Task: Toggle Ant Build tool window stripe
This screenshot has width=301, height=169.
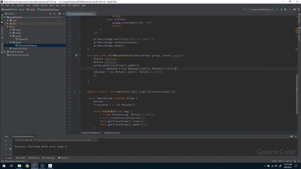Action: [x=299, y=18]
